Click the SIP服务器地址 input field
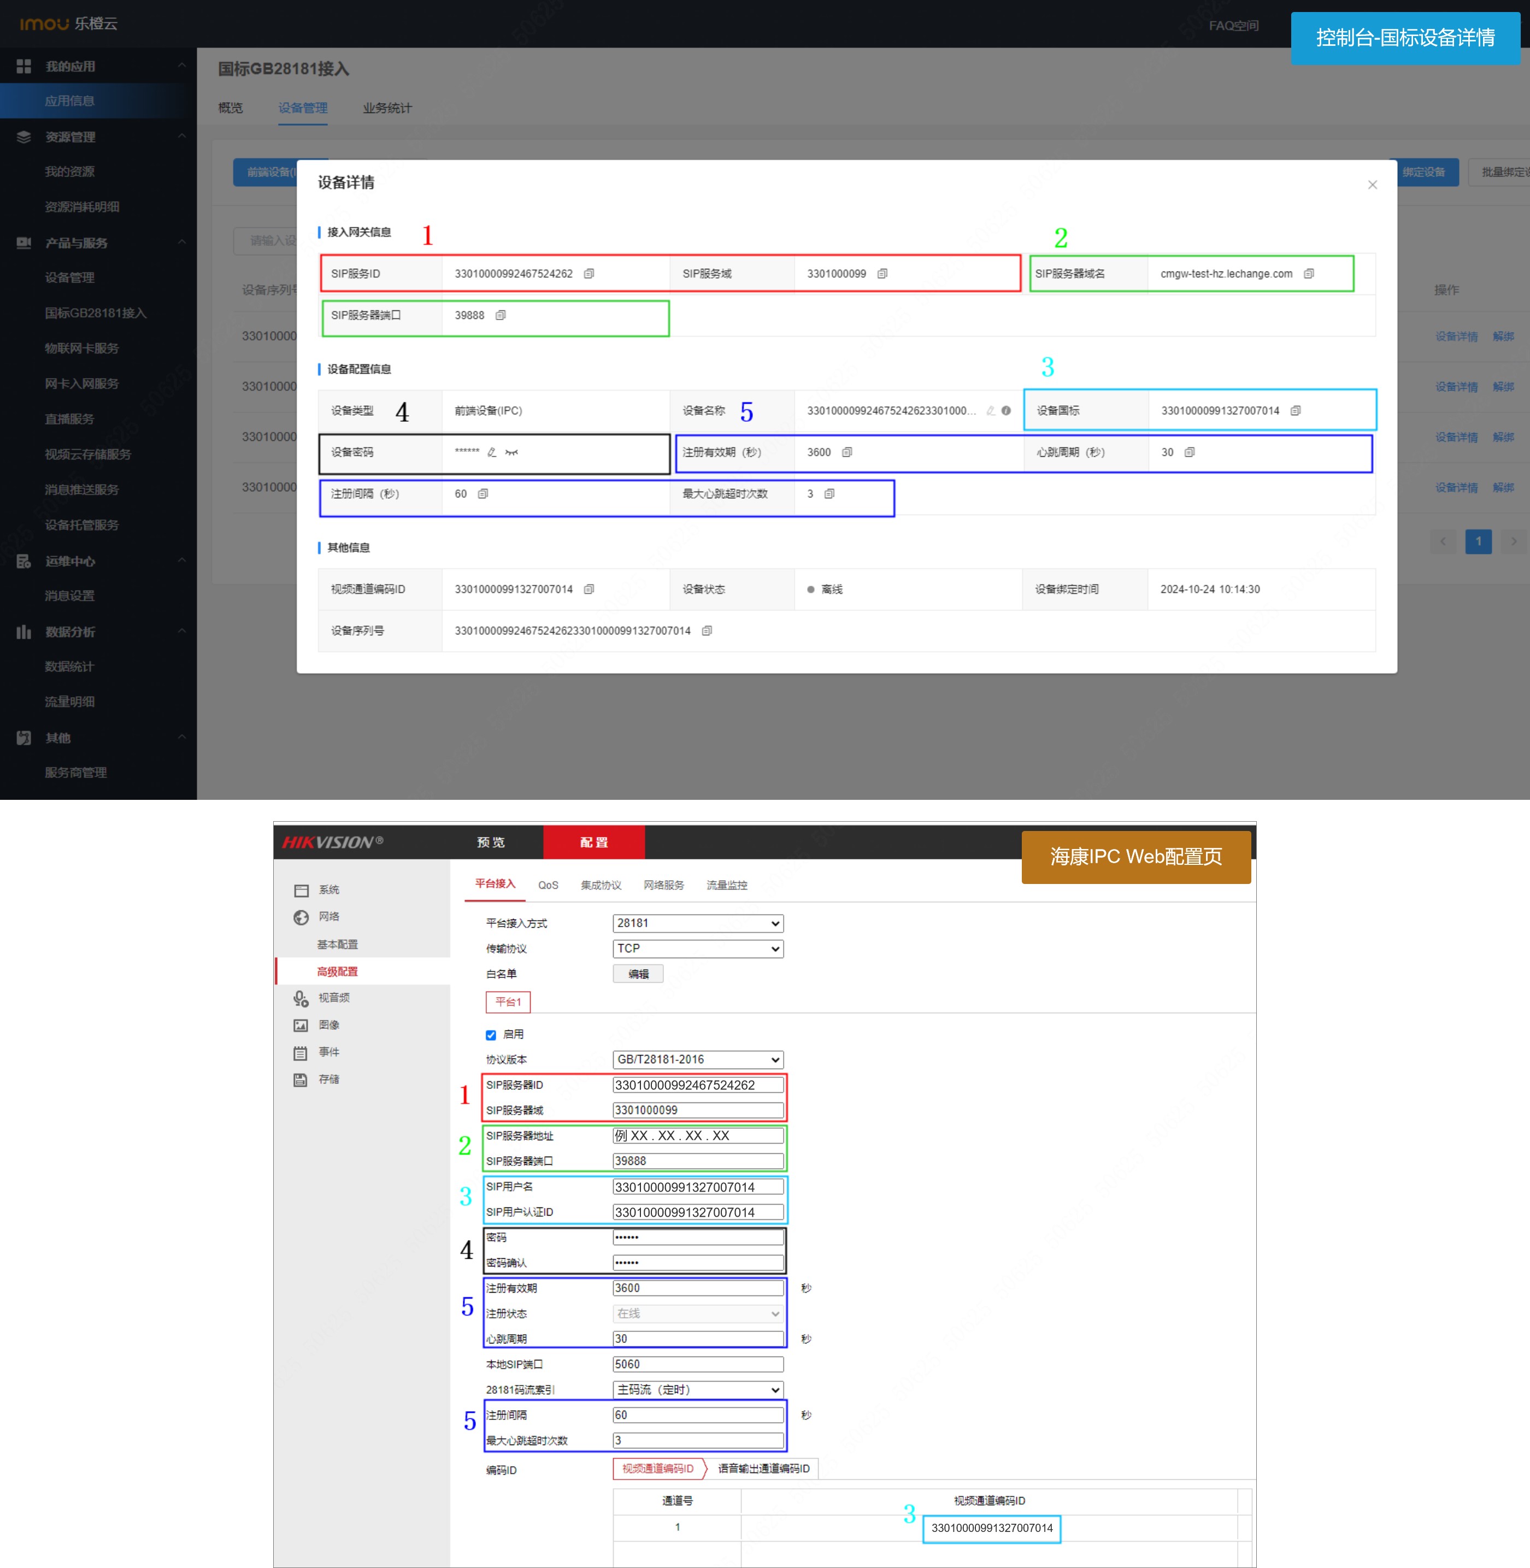 697,1136
